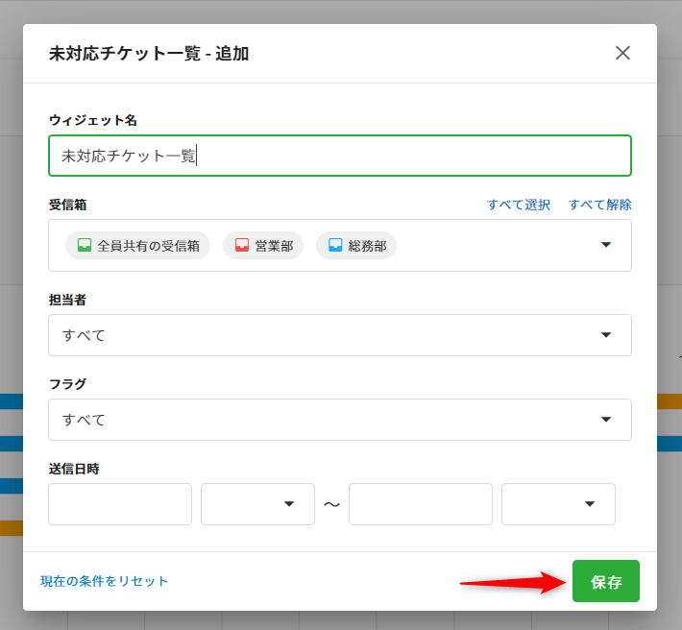Close the dialog with the X icon
The width and height of the screenshot is (682, 630).
(622, 53)
